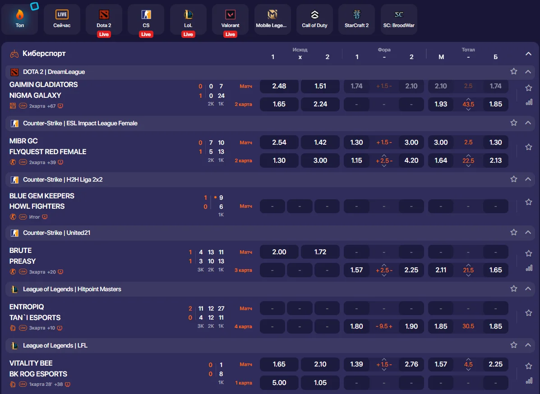Switch to the Сейчас live tab

(62, 19)
